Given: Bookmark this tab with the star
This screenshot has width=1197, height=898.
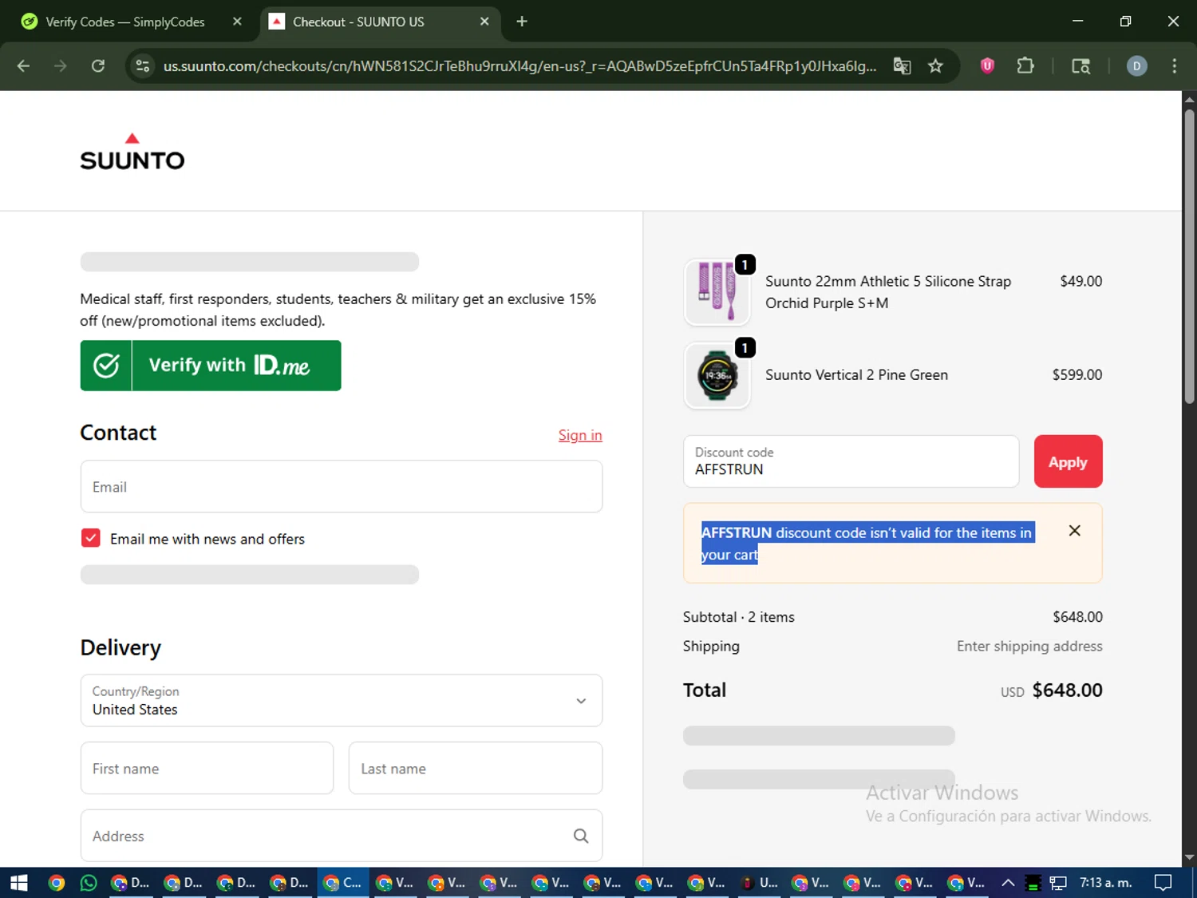Looking at the screenshot, I should (935, 66).
